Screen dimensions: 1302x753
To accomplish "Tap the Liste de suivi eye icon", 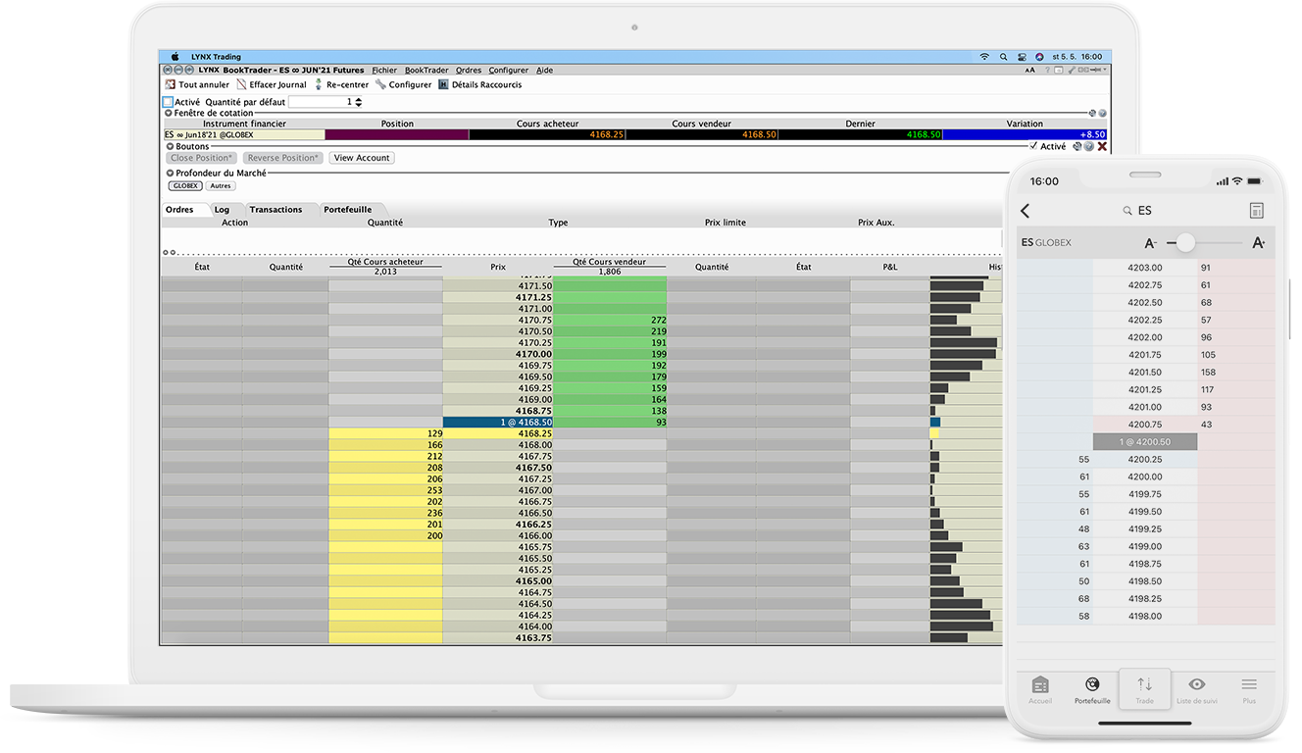I will [x=1197, y=684].
